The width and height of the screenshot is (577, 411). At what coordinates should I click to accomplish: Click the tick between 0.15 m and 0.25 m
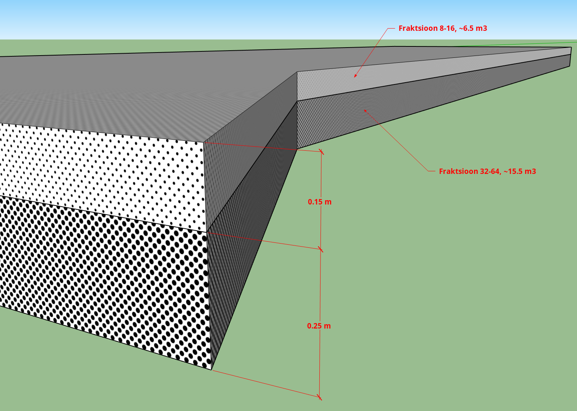tap(321, 250)
